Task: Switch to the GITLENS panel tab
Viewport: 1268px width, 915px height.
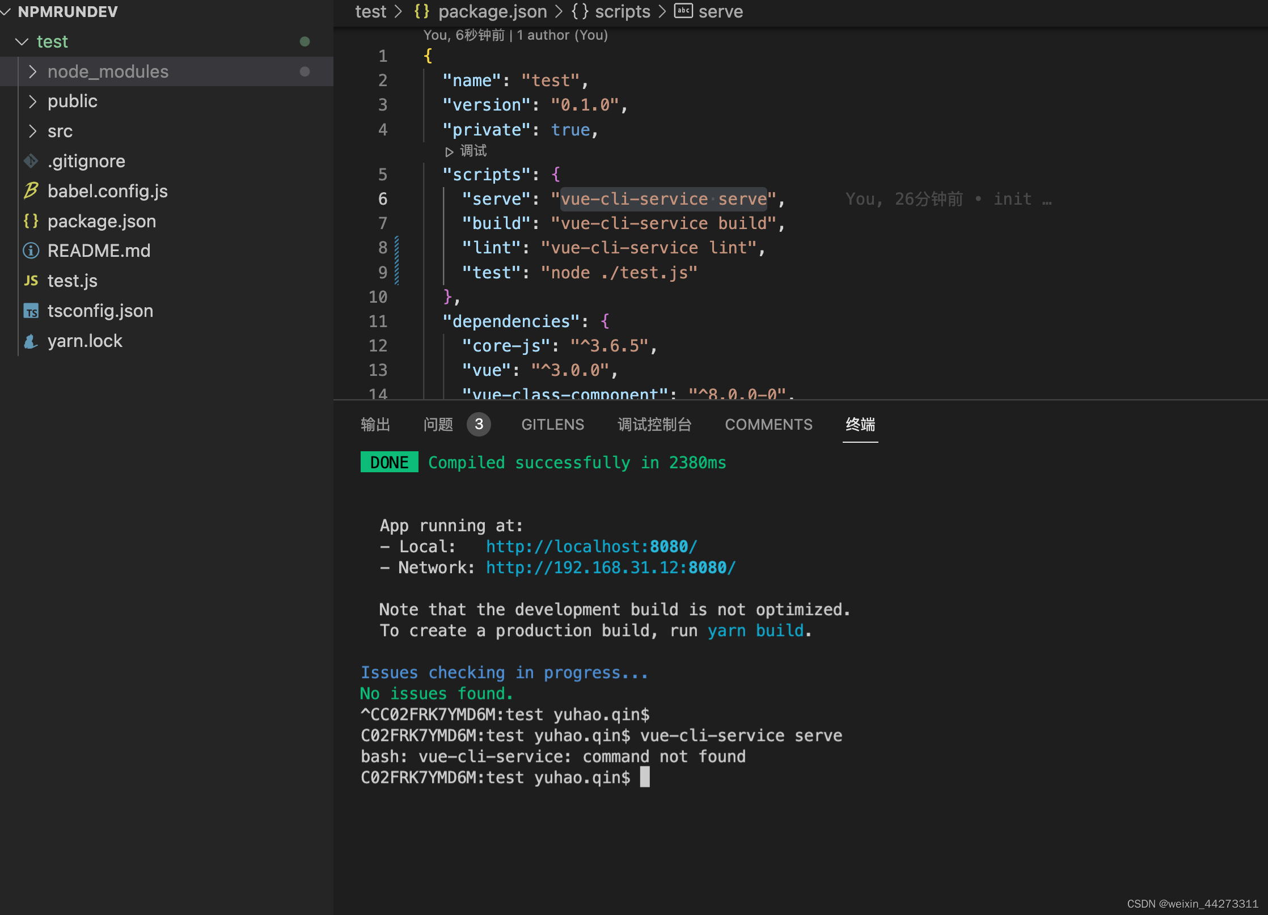Action: tap(552, 425)
